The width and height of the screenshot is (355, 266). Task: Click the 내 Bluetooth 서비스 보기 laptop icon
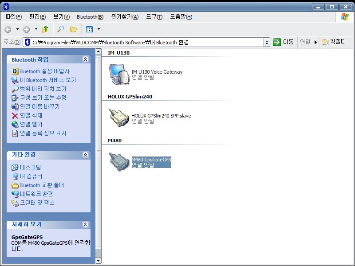pyautogui.click(x=15, y=80)
